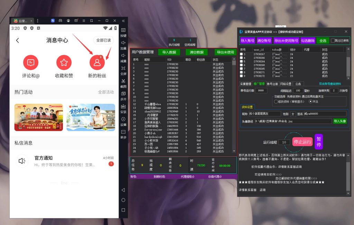354x225 pixels.
Task: Open hamburger menu in emulator title bar
Action: coord(84,20)
